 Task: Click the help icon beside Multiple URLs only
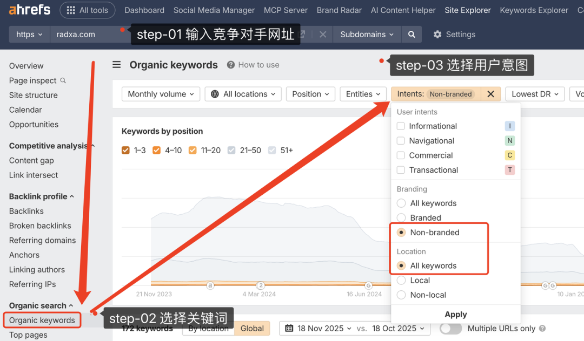542,328
